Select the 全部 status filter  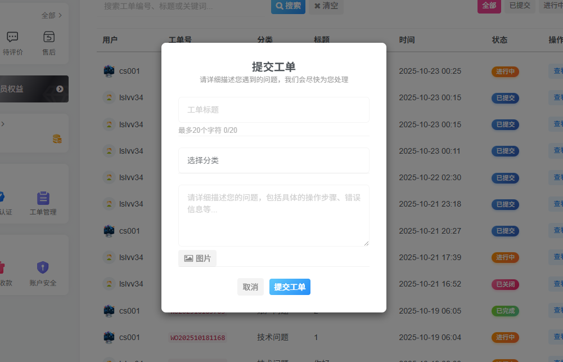[x=489, y=7]
